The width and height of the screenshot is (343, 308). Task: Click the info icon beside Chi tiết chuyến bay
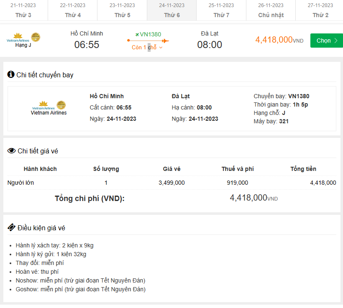click(11, 74)
